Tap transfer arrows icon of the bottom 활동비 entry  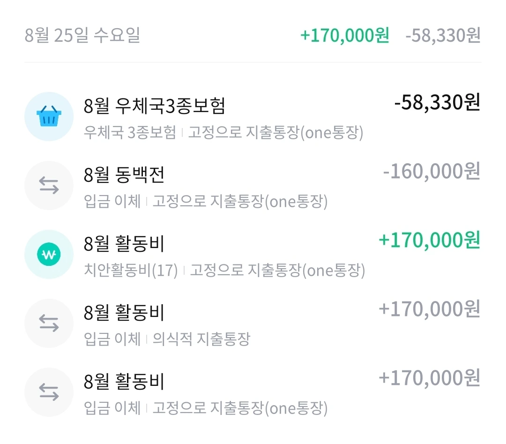tap(49, 392)
